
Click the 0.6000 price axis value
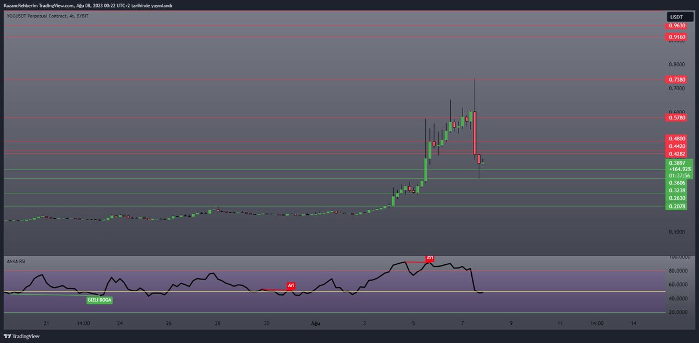[677, 112]
